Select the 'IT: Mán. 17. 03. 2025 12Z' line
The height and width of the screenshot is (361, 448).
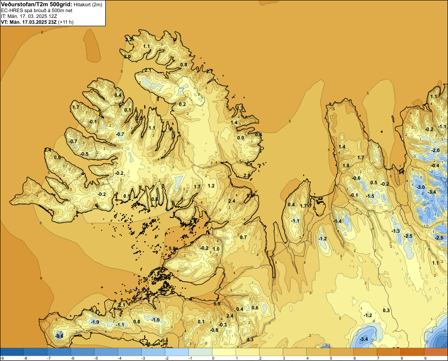point(29,16)
